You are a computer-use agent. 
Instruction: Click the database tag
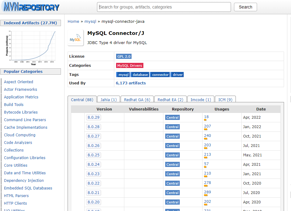(140, 75)
